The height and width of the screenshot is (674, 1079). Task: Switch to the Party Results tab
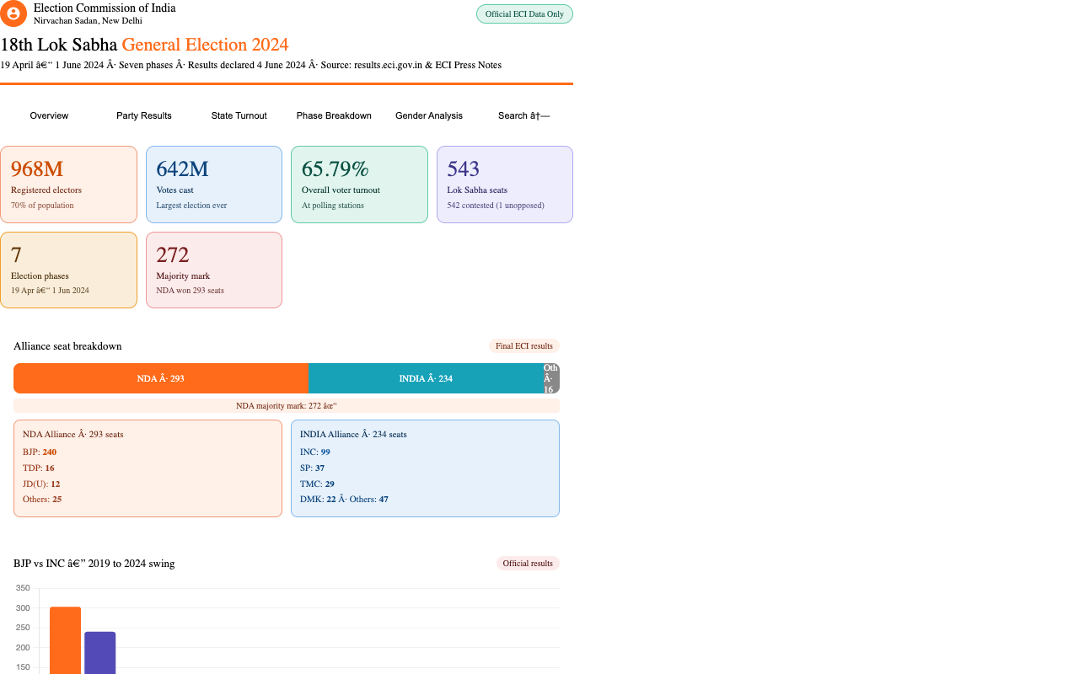coord(144,115)
